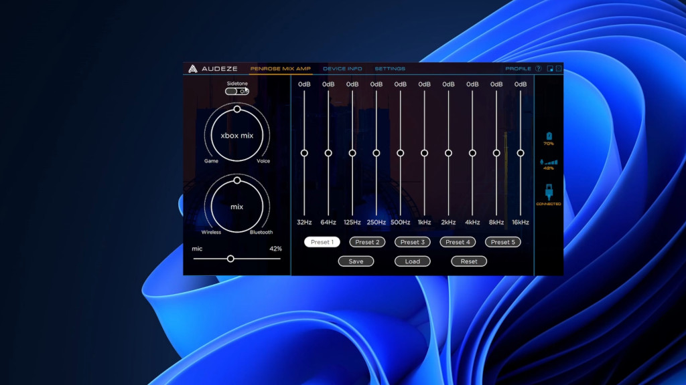The image size is (686, 385).
Task: Click the 125Hz EQ slider handle
Action: [x=352, y=153]
